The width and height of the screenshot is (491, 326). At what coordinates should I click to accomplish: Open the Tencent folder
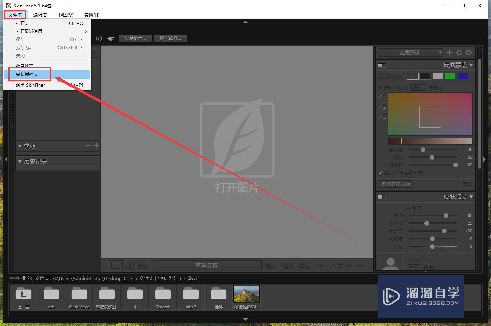163,297
